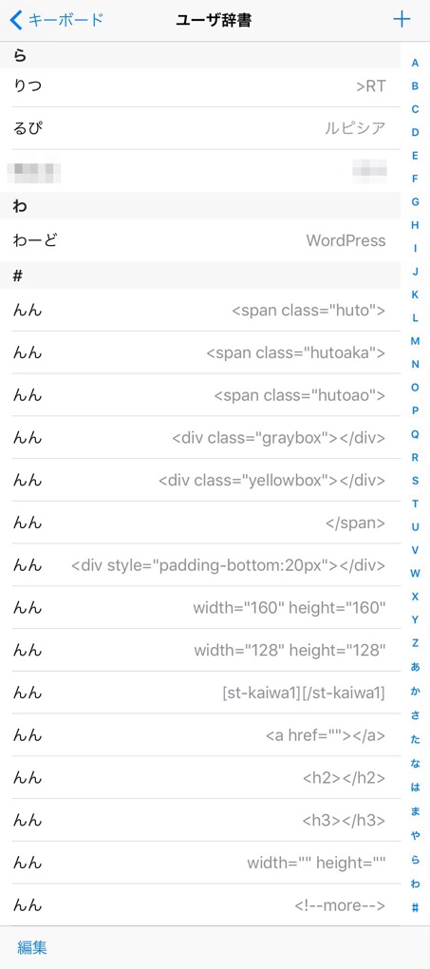The height and width of the screenshot is (969, 430).
Task: Open the div class="graybox" entry
Action: [x=200, y=438]
